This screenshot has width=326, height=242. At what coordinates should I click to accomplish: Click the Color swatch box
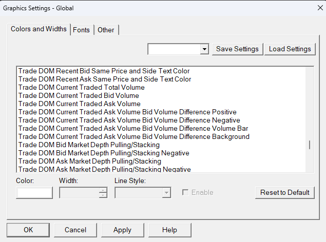click(34, 193)
